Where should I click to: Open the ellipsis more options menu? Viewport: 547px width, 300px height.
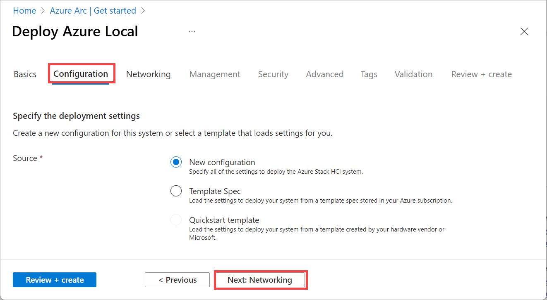click(192, 31)
